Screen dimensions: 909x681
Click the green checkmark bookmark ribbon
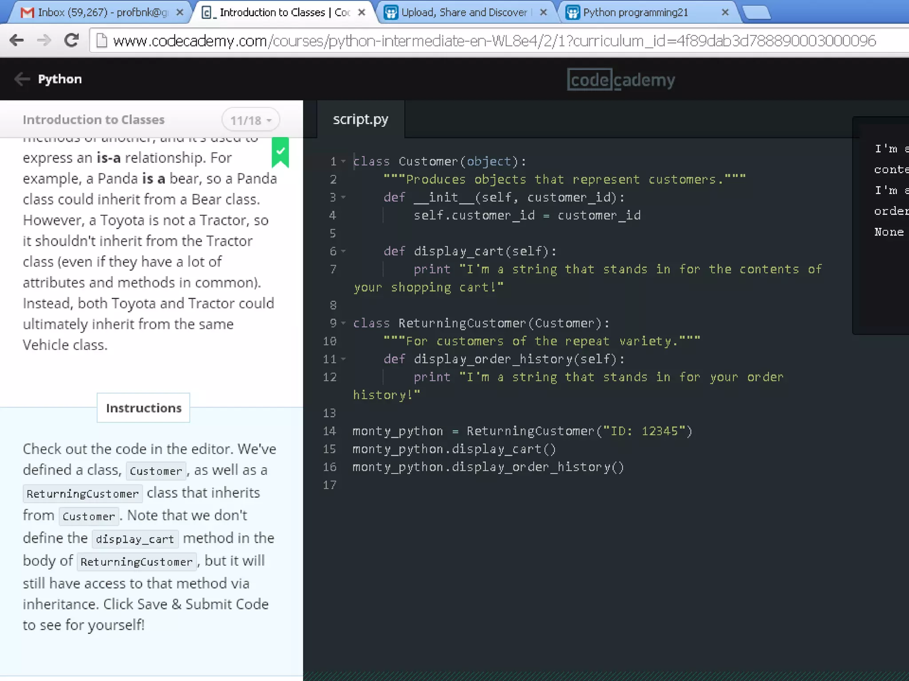tap(280, 153)
